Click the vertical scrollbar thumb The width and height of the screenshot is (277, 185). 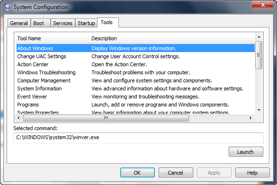click(x=259, y=55)
